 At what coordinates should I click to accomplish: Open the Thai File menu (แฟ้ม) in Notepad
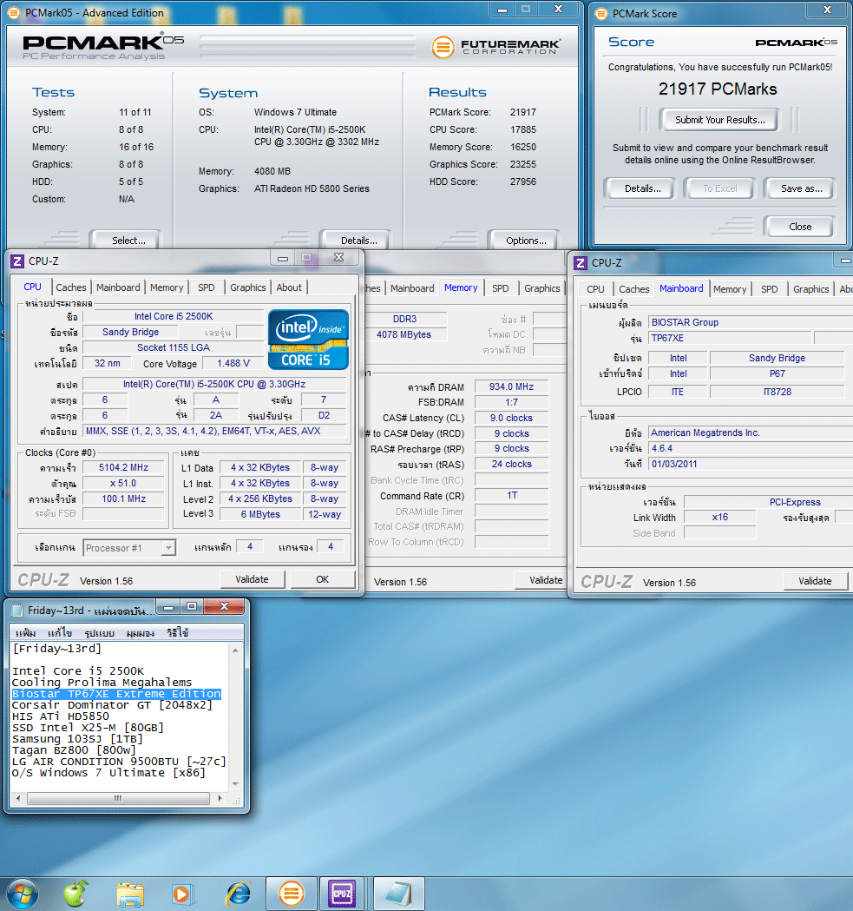25,633
